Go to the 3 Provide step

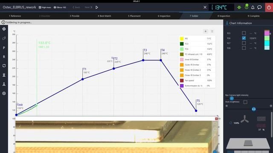(x=75, y=16)
